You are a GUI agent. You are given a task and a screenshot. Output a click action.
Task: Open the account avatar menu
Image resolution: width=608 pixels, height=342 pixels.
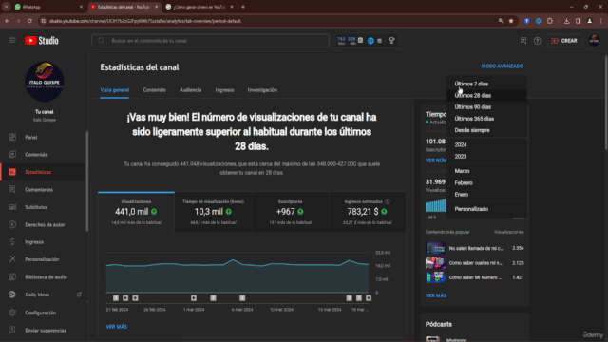pyautogui.click(x=594, y=40)
